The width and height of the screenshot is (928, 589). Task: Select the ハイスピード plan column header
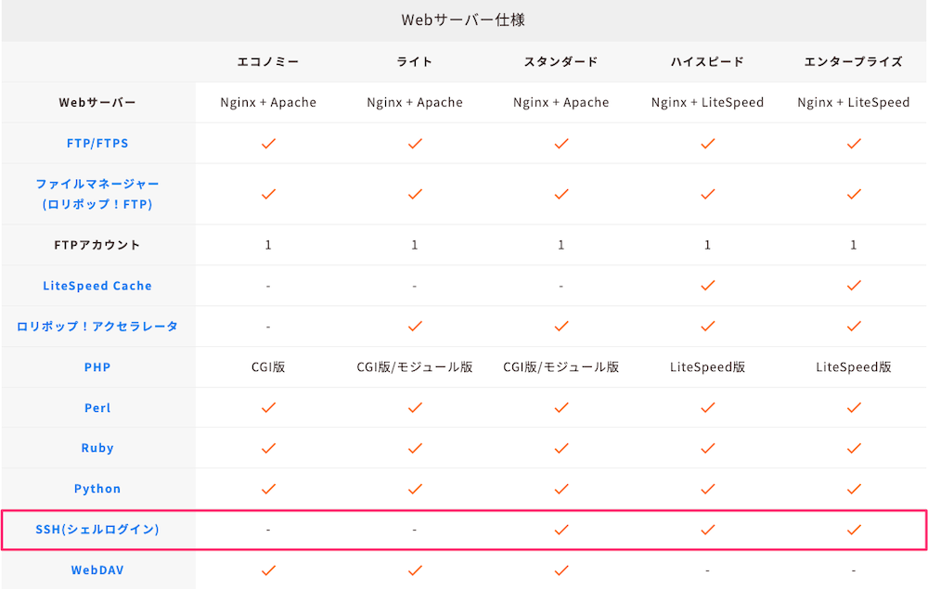point(707,61)
